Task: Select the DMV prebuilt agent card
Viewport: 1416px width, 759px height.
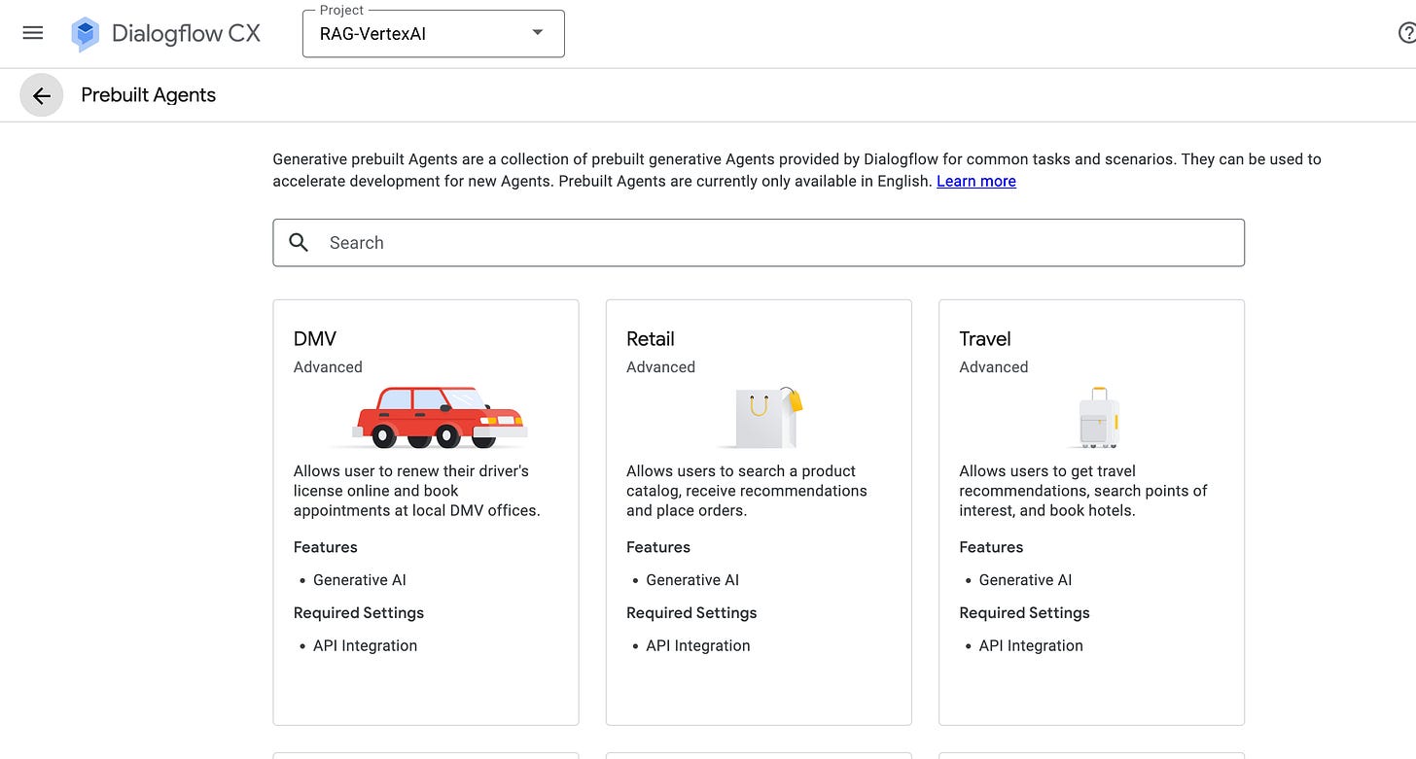Action: tap(426, 512)
